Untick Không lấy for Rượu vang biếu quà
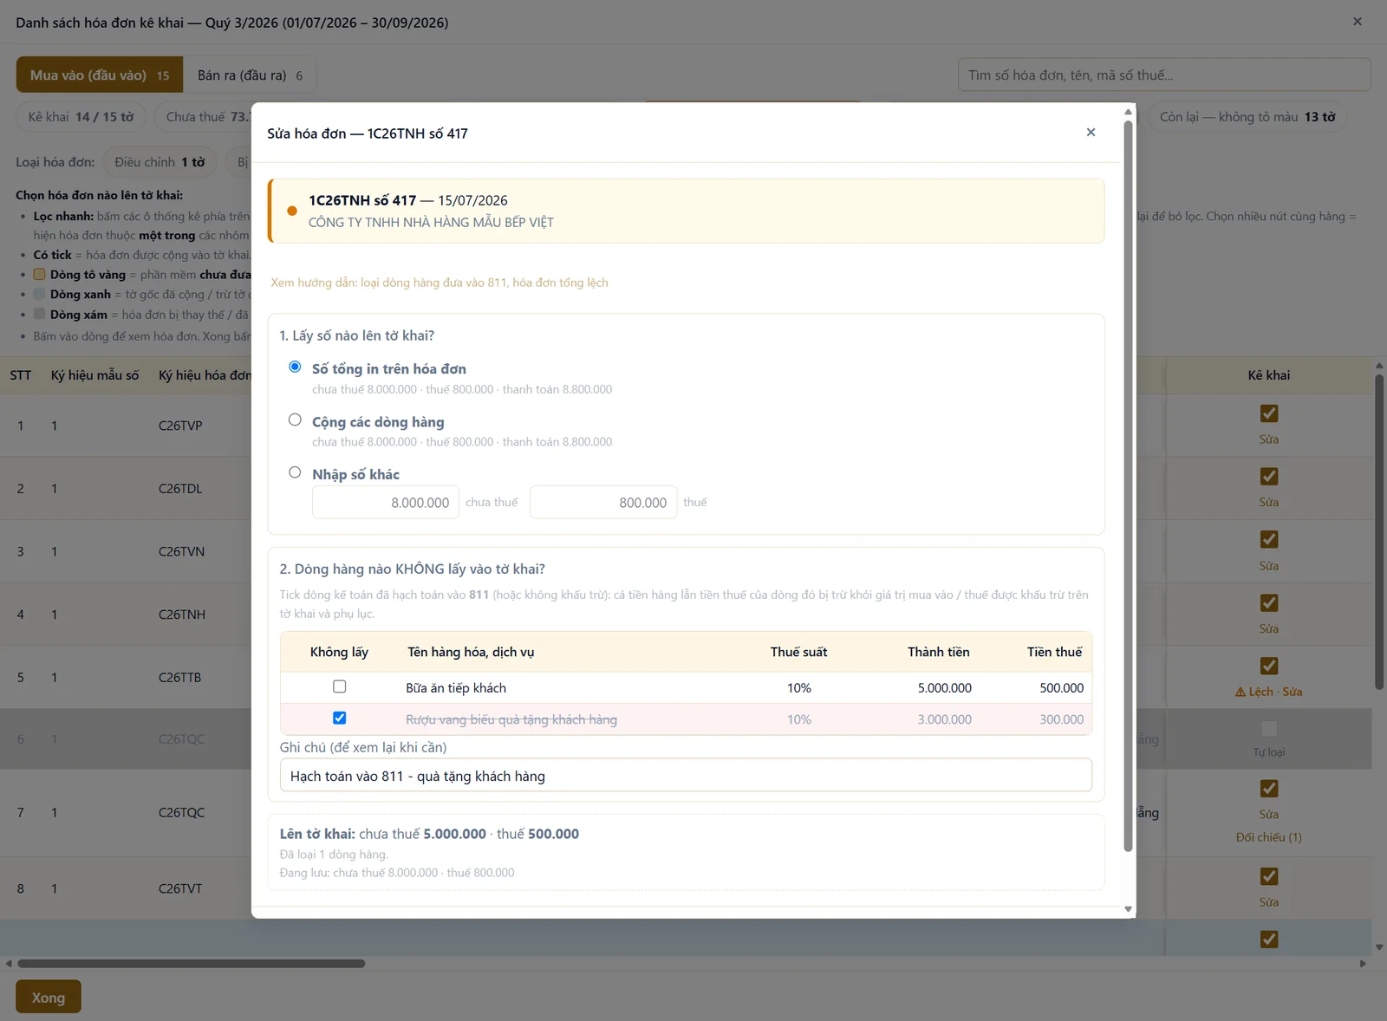Viewport: 1387px width, 1021px height. point(340,718)
